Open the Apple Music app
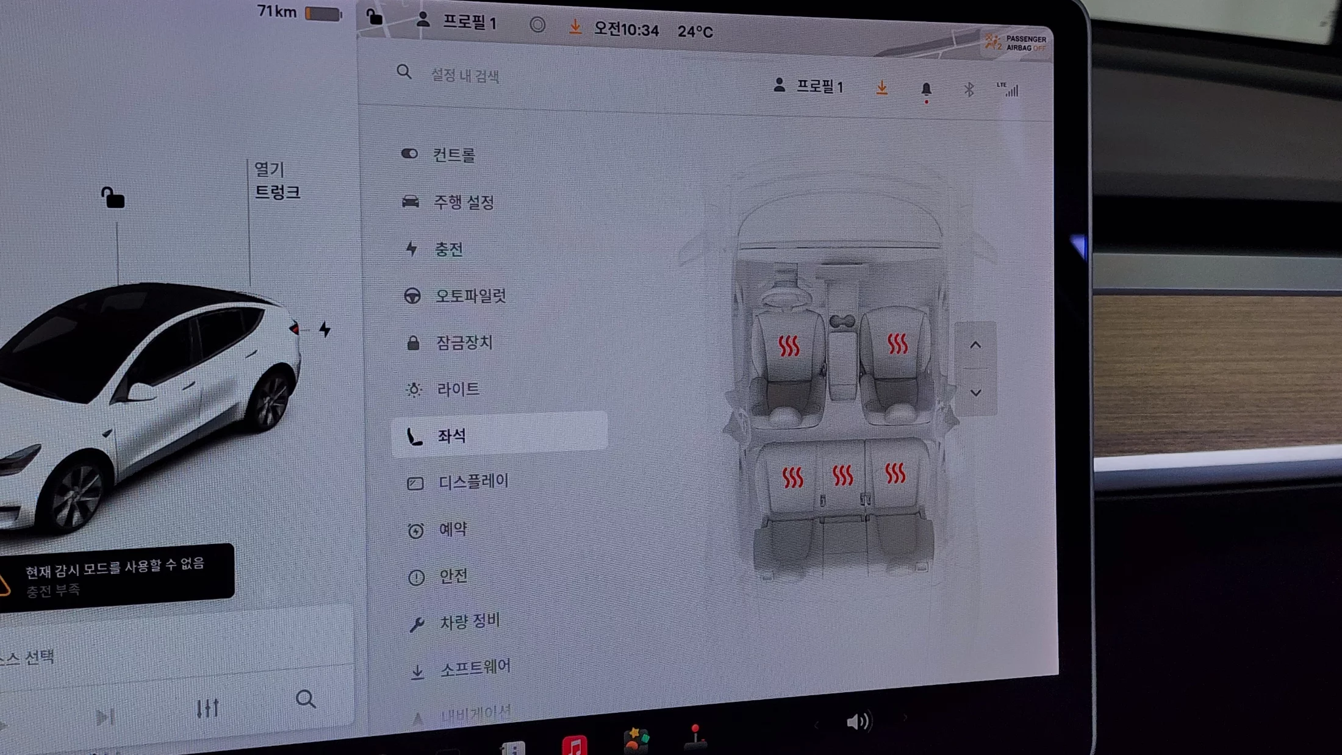The width and height of the screenshot is (1342, 755). tap(575, 745)
